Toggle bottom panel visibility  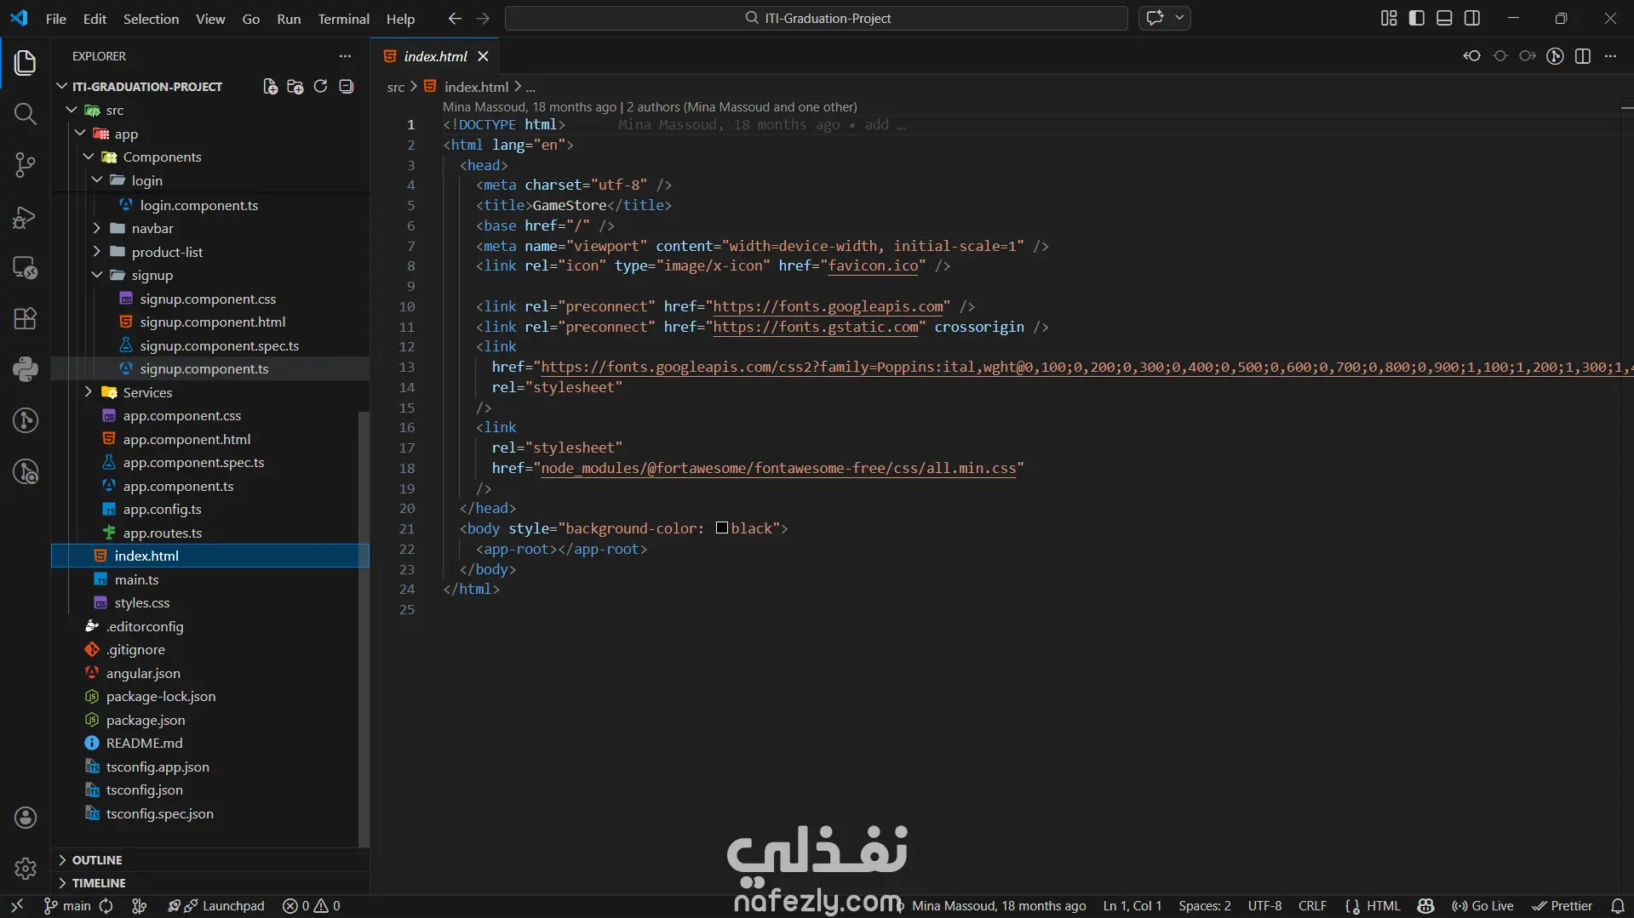pyautogui.click(x=1444, y=19)
